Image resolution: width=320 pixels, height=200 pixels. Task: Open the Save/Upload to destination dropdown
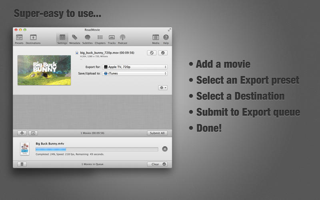point(135,74)
